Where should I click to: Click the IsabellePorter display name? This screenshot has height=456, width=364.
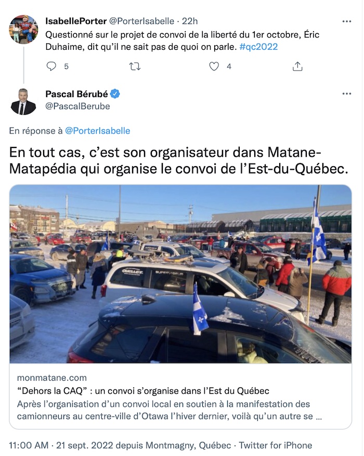tap(76, 21)
